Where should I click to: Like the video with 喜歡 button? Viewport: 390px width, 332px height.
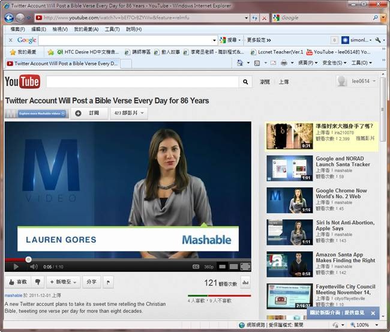point(17,282)
